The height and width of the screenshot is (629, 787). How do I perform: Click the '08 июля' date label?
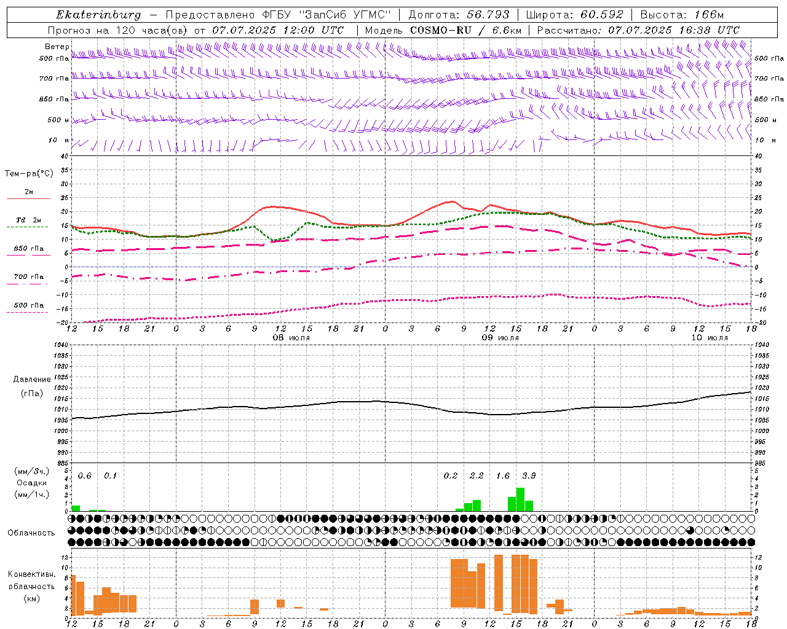(x=291, y=338)
